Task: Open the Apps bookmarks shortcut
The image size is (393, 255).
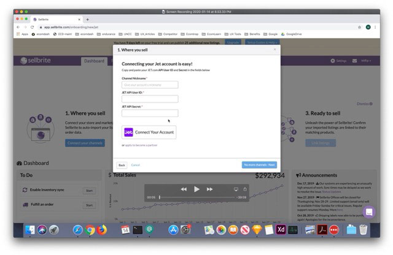Action: [x=22, y=34]
